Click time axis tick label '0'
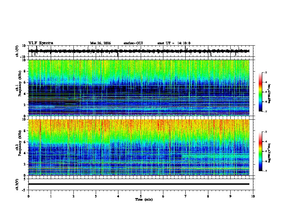Screen dimensions: 285x220 (28, 196)
